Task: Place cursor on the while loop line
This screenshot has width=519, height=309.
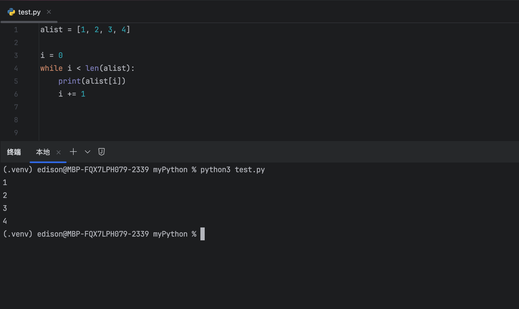Action: pyautogui.click(x=87, y=68)
